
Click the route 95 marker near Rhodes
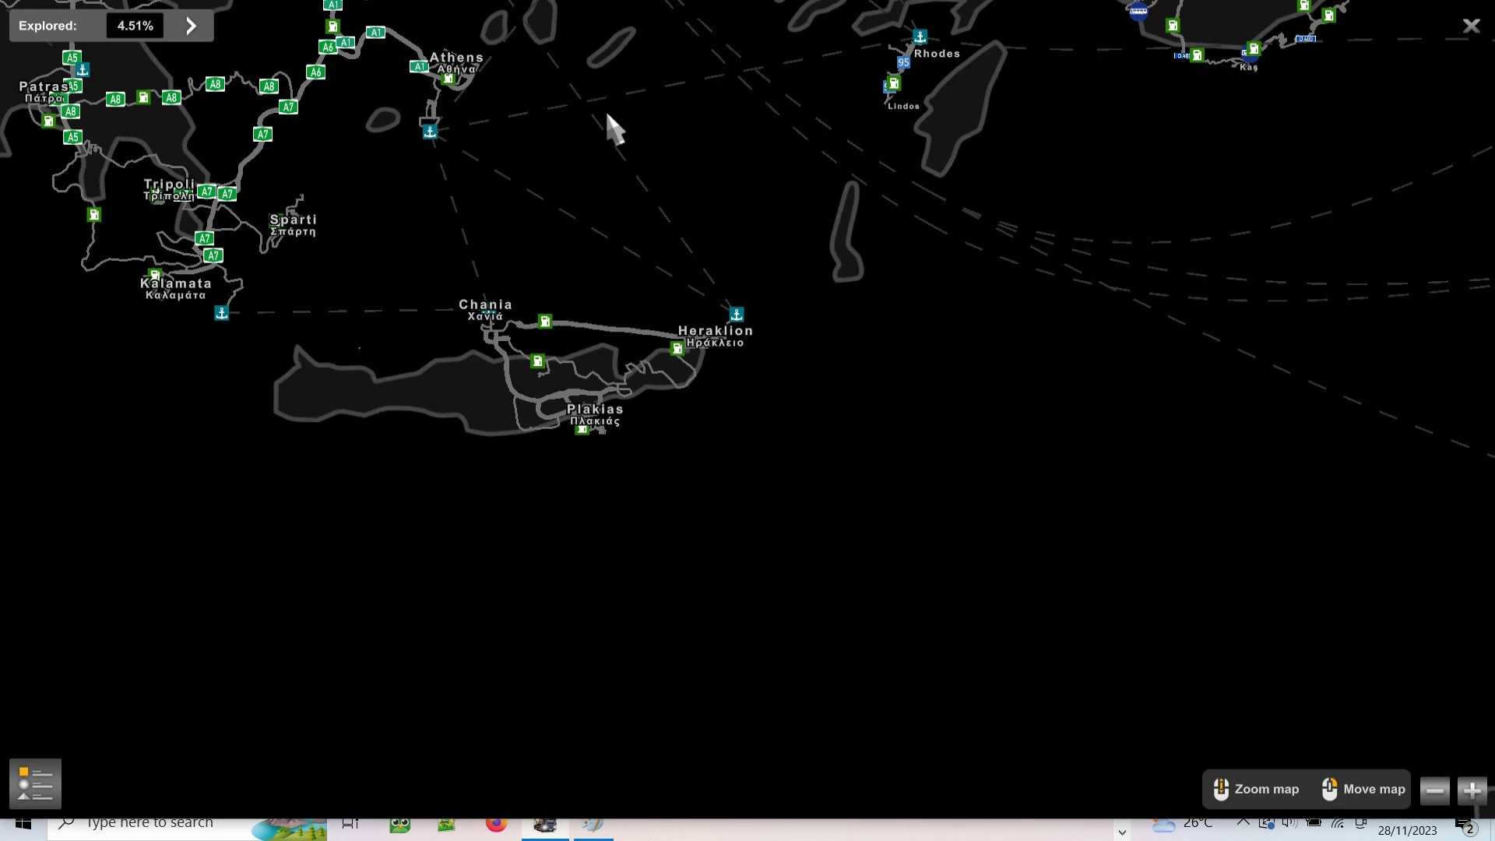903,62
